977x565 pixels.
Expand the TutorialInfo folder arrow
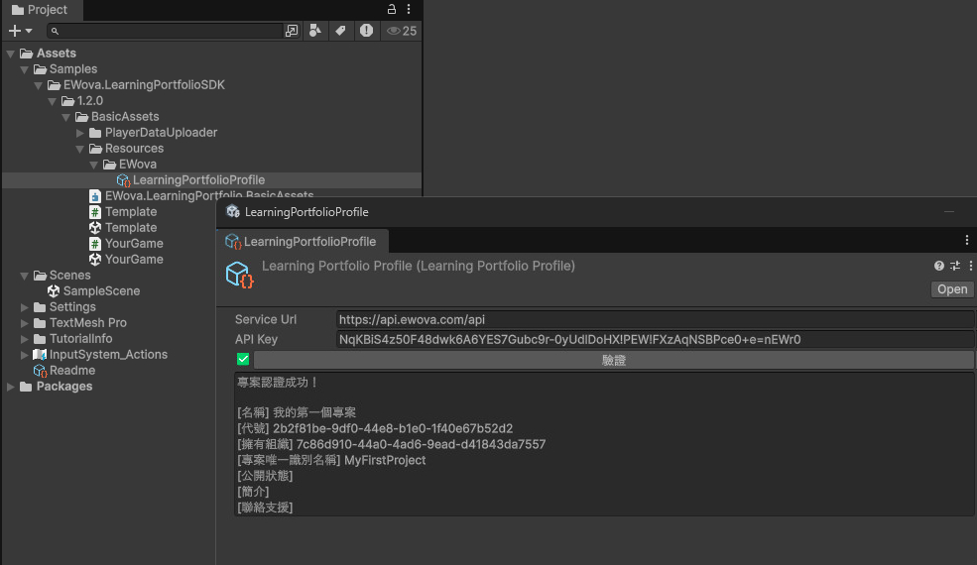(x=24, y=339)
